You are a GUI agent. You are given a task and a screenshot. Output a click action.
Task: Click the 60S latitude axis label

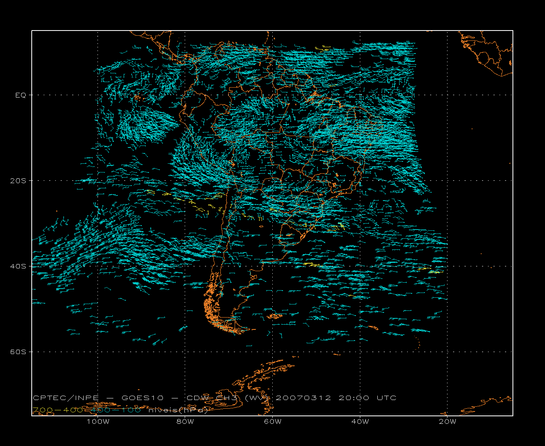point(18,352)
